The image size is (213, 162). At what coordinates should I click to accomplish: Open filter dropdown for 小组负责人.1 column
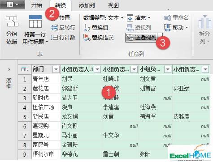point(97,69)
